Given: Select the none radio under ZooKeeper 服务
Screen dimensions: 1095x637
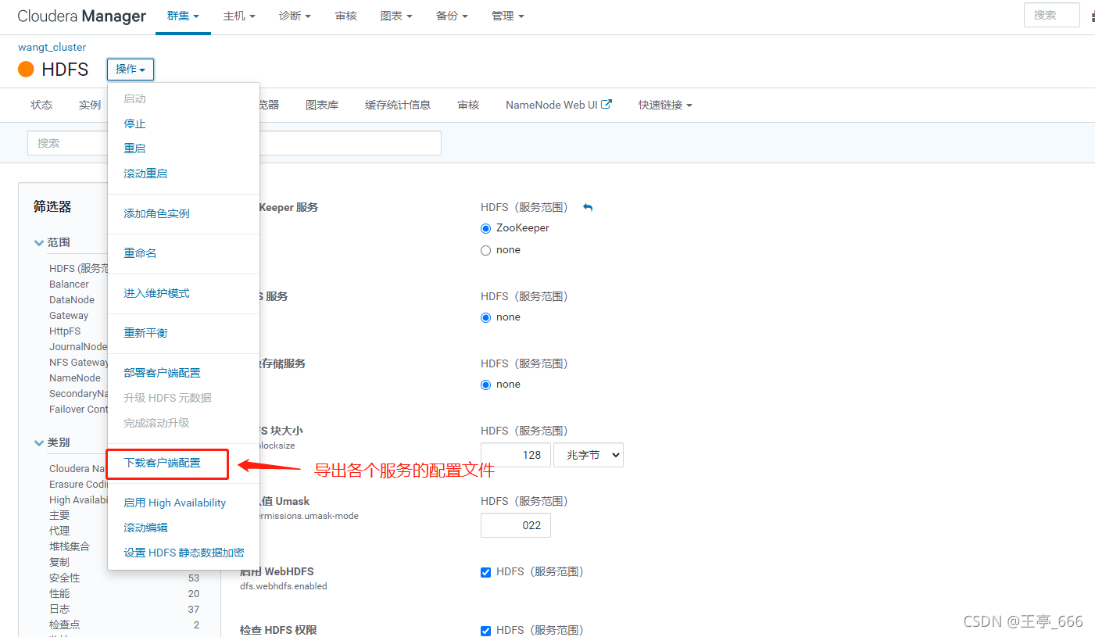Looking at the screenshot, I should click(485, 249).
